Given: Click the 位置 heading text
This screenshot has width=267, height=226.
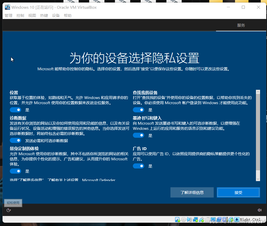Looking at the screenshot, I should pos(14,93).
